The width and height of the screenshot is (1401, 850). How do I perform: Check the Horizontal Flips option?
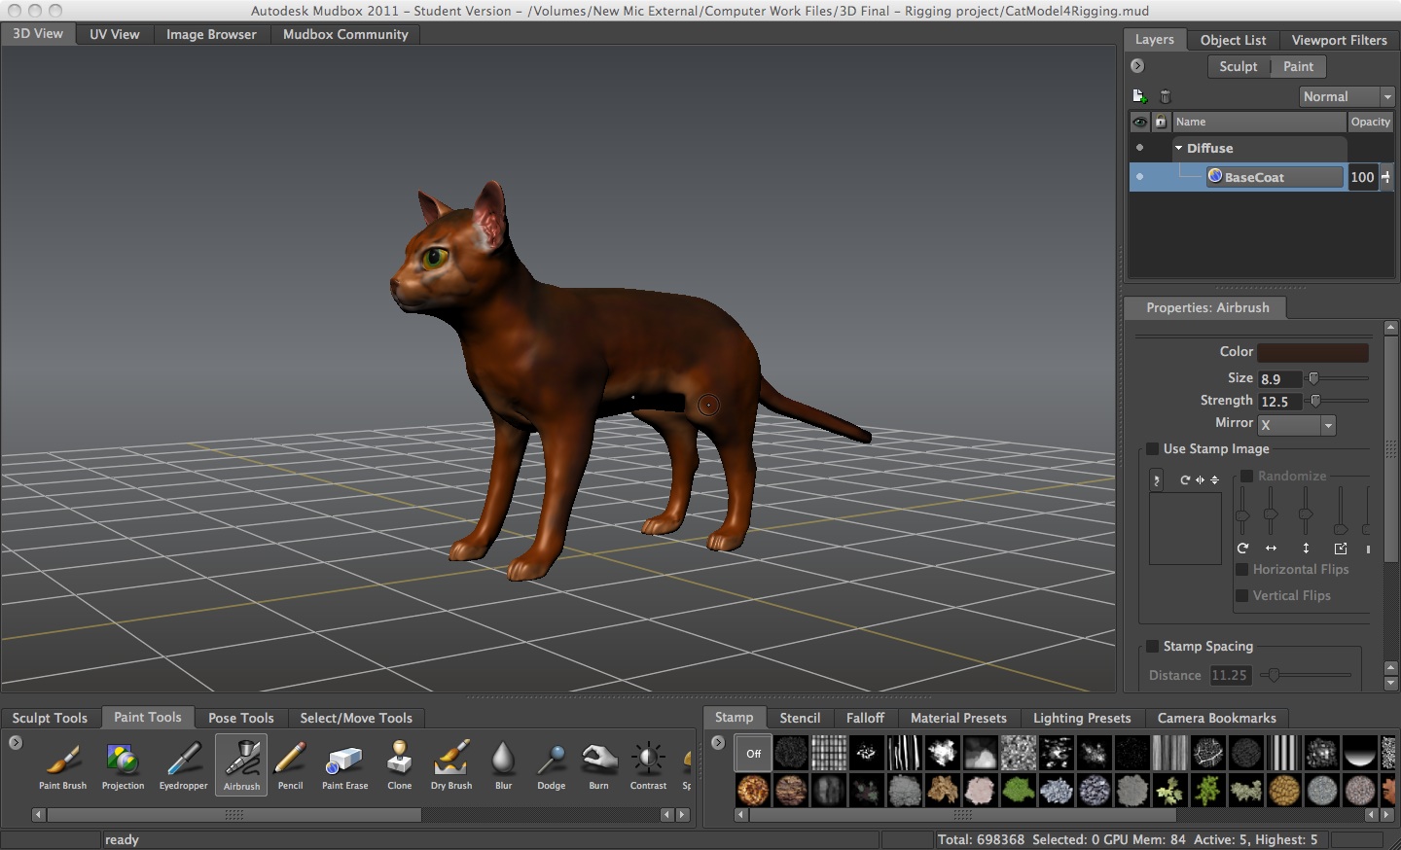pyautogui.click(x=1241, y=570)
